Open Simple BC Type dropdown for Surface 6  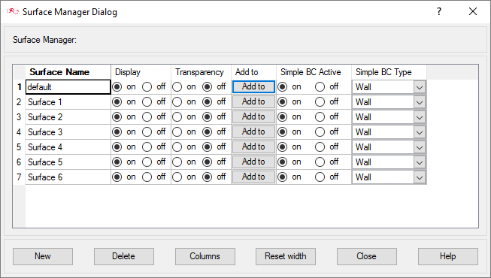[x=420, y=177]
